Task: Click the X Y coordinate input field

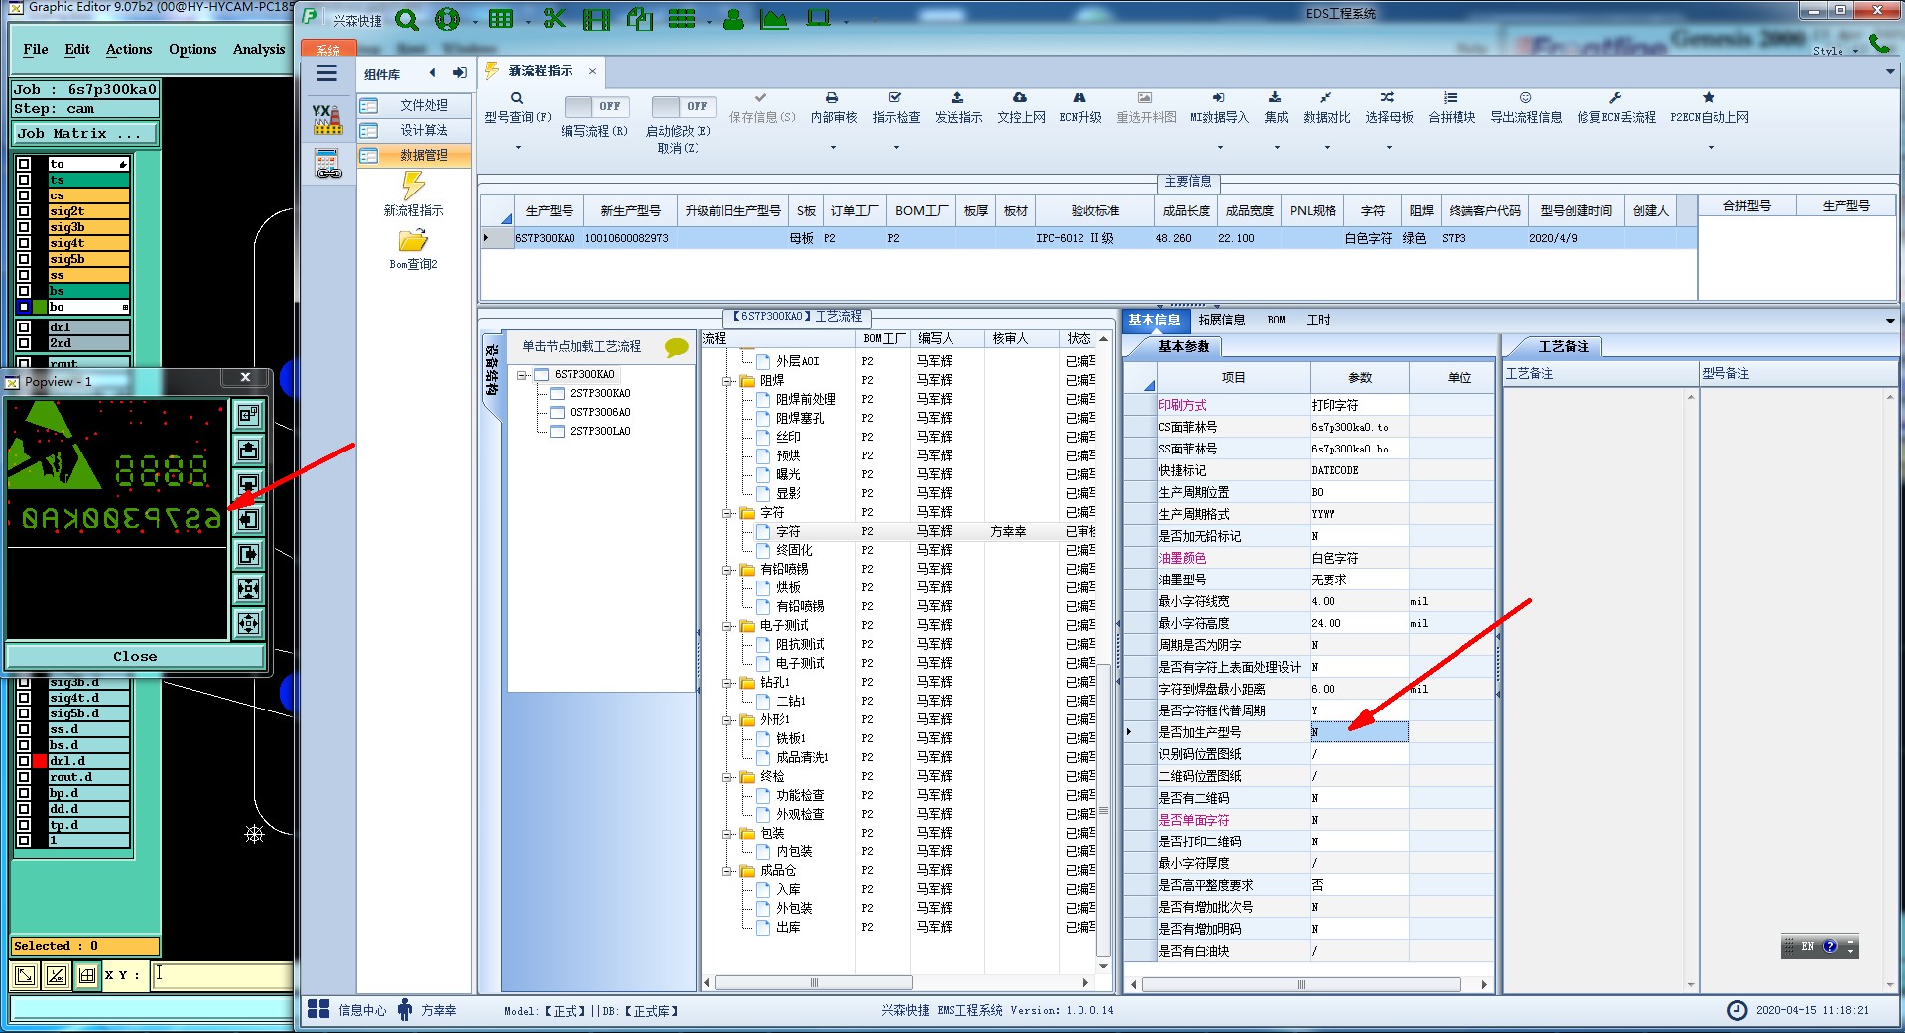Action: click(x=223, y=974)
